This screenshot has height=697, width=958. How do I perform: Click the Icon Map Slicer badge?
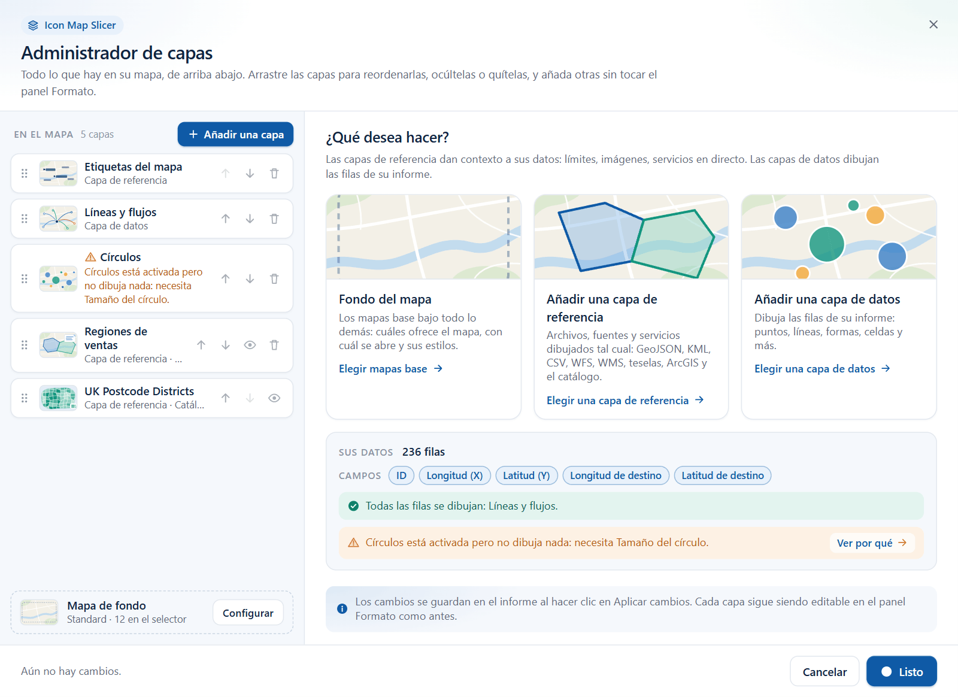72,25
